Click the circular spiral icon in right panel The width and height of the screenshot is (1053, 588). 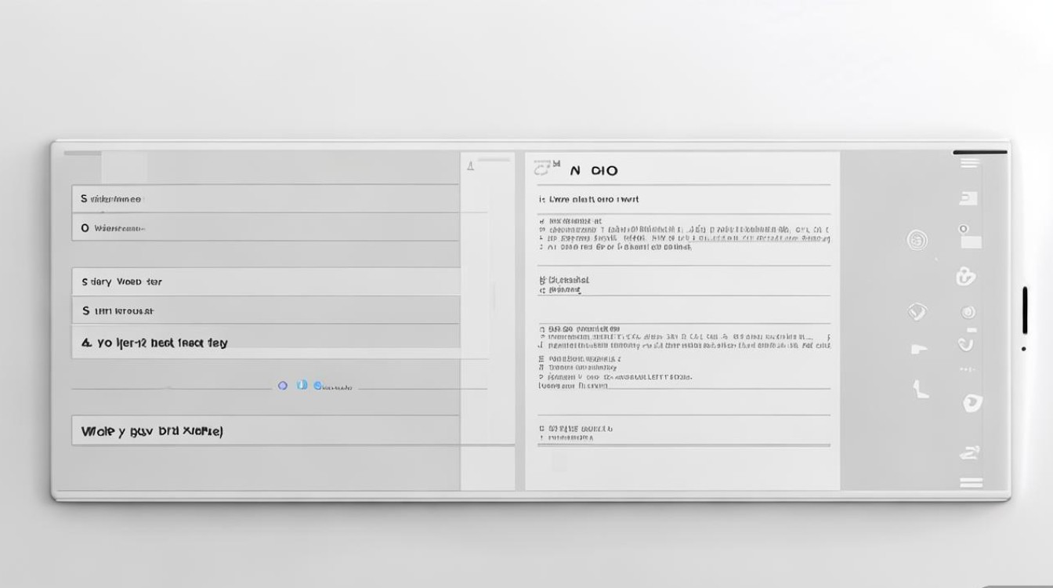(x=917, y=240)
